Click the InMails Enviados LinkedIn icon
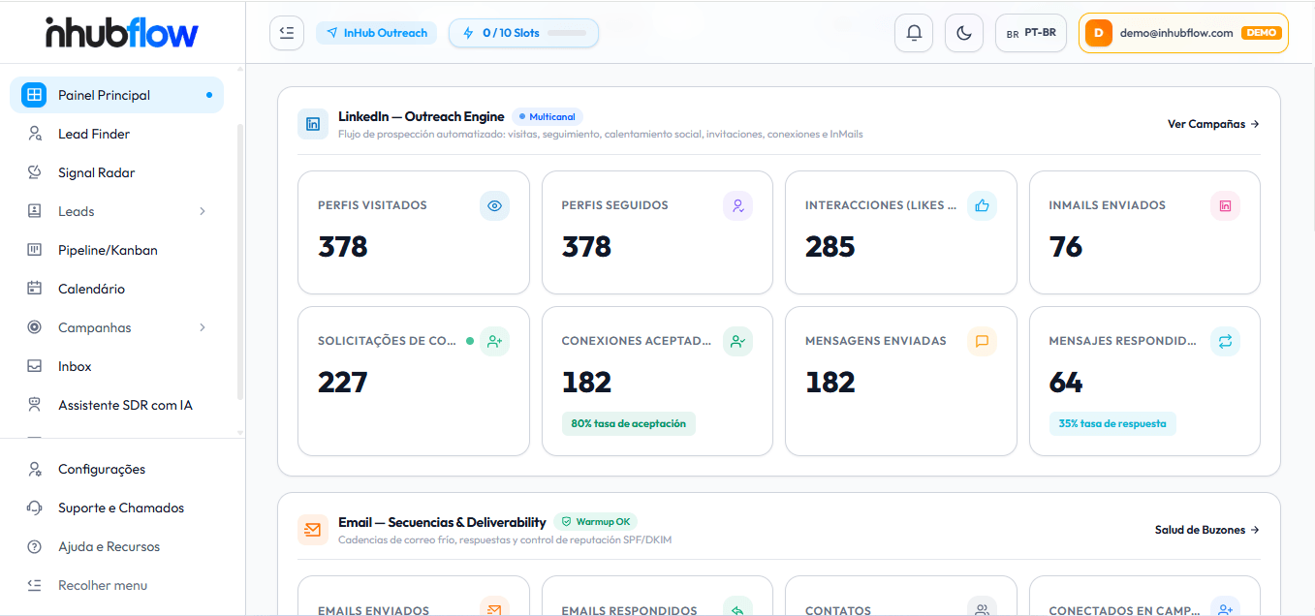Image resolution: width=1315 pixels, height=616 pixels. 1225,205
